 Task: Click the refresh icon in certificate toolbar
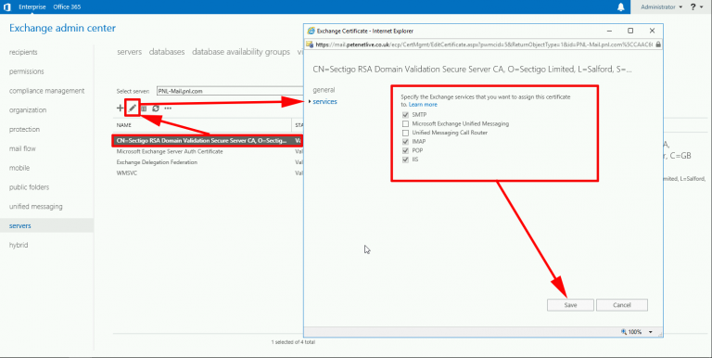point(156,109)
